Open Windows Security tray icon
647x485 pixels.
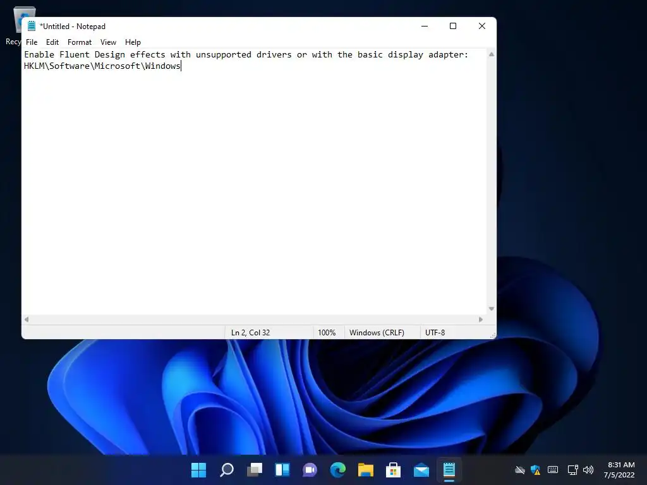point(536,470)
